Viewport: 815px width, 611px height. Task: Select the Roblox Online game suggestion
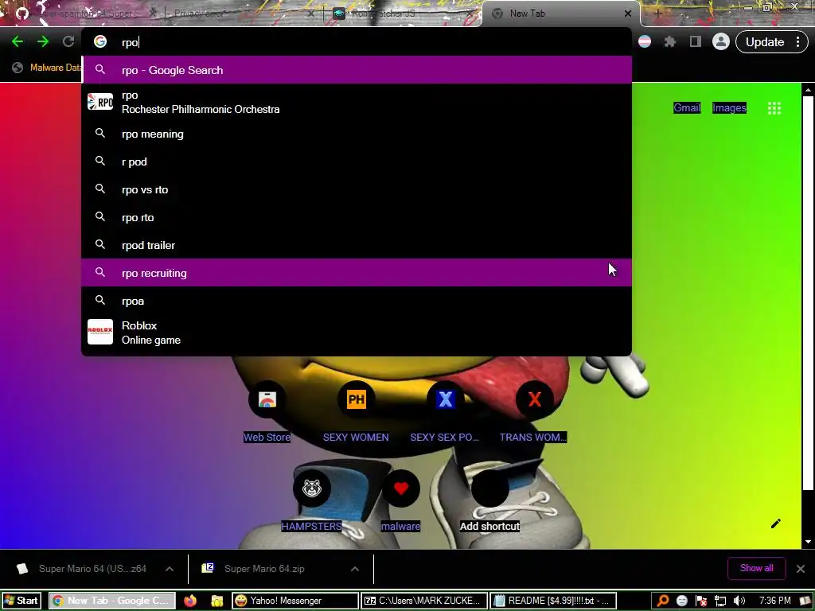357,333
